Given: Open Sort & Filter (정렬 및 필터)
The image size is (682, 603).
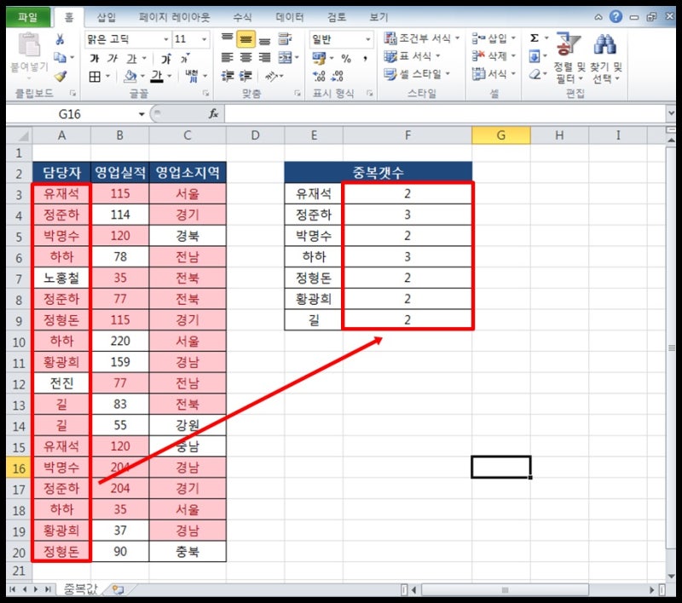Looking at the screenshot, I should [568, 57].
